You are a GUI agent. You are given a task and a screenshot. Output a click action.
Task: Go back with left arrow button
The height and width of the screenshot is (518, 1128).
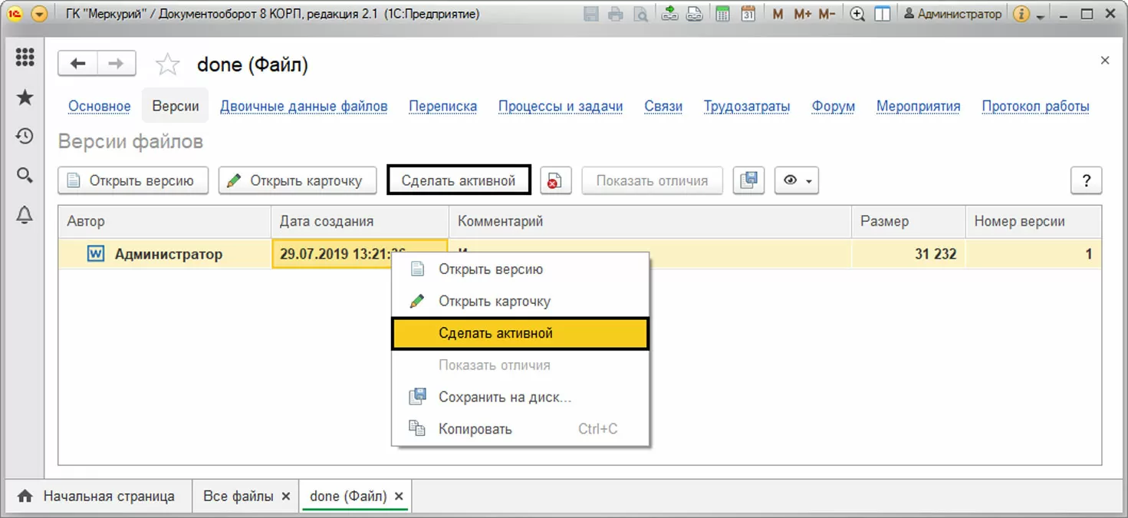77,64
